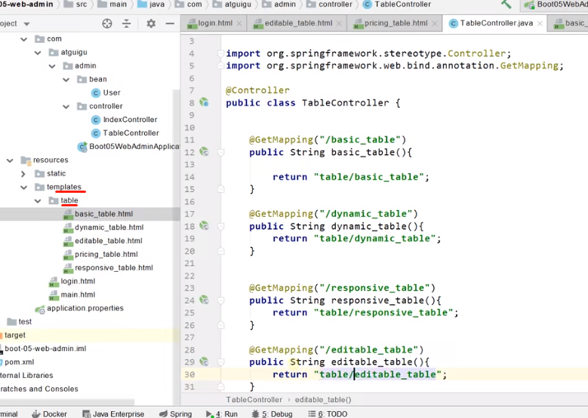
Task: Collapse the bean package
Action: pos(66,79)
